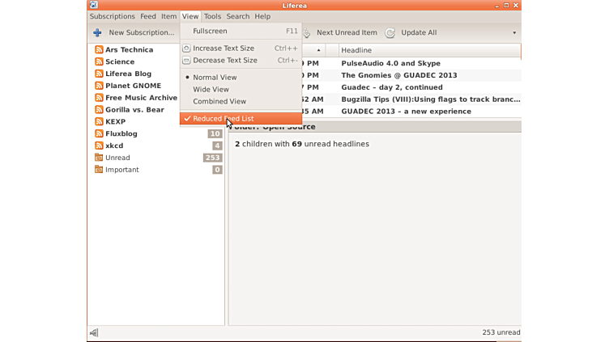Click the Decrease Text Size zoom icon
The image size is (609, 342).
[186, 61]
